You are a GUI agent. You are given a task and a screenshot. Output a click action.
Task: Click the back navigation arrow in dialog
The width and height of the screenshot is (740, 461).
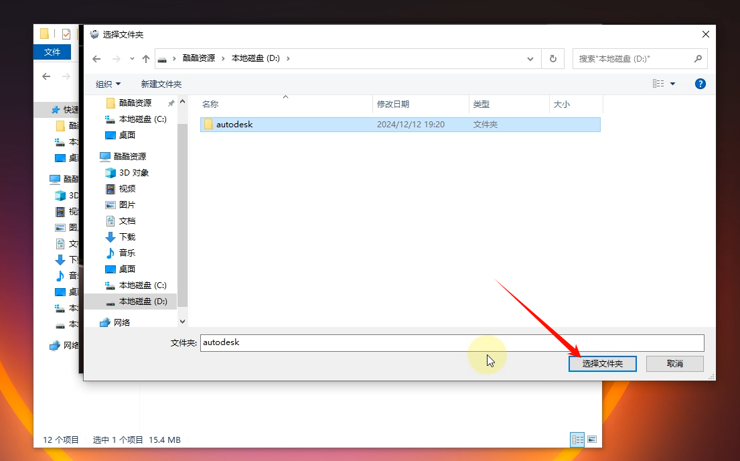click(96, 59)
